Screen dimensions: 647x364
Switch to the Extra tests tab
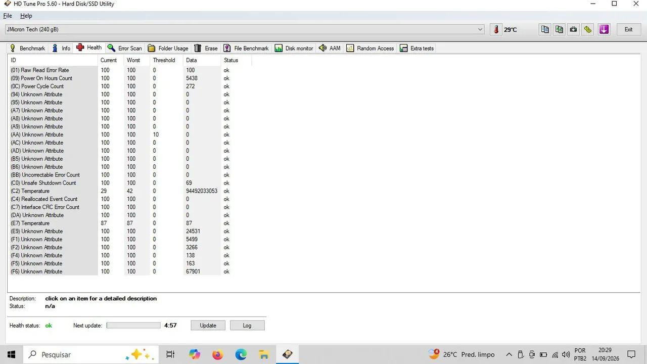(x=417, y=48)
